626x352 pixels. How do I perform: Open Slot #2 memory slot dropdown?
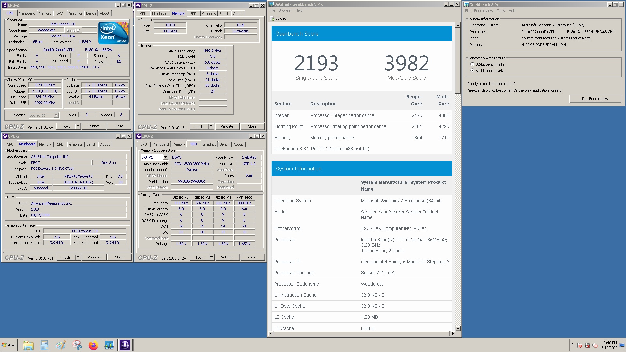tap(165, 157)
